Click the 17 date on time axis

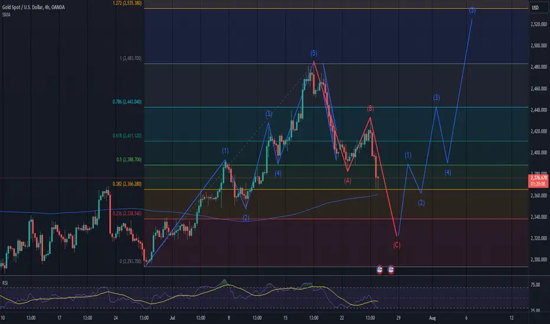[59, 318]
